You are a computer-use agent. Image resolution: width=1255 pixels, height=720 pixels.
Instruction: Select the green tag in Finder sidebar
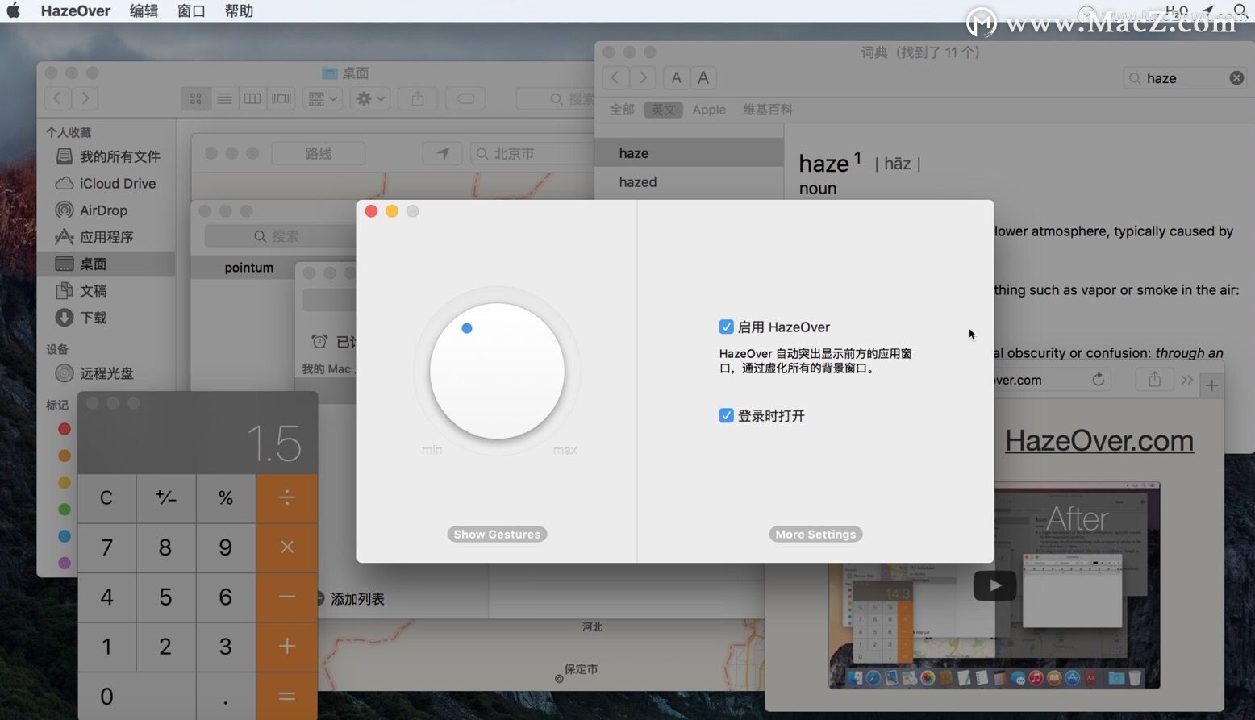click(65, 509)
